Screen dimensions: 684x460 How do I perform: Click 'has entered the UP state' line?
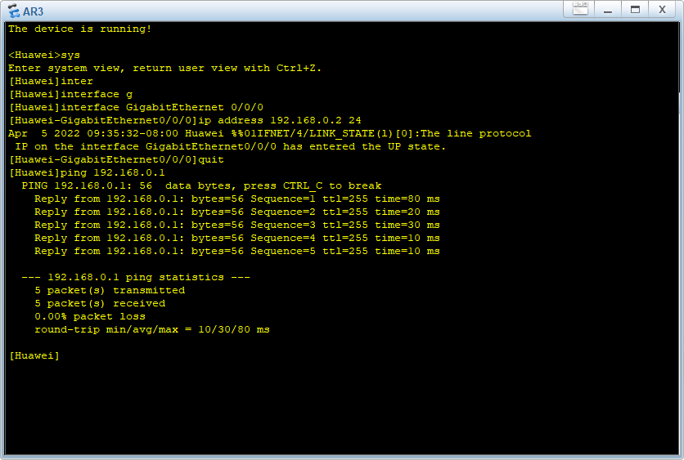point(231,147)
